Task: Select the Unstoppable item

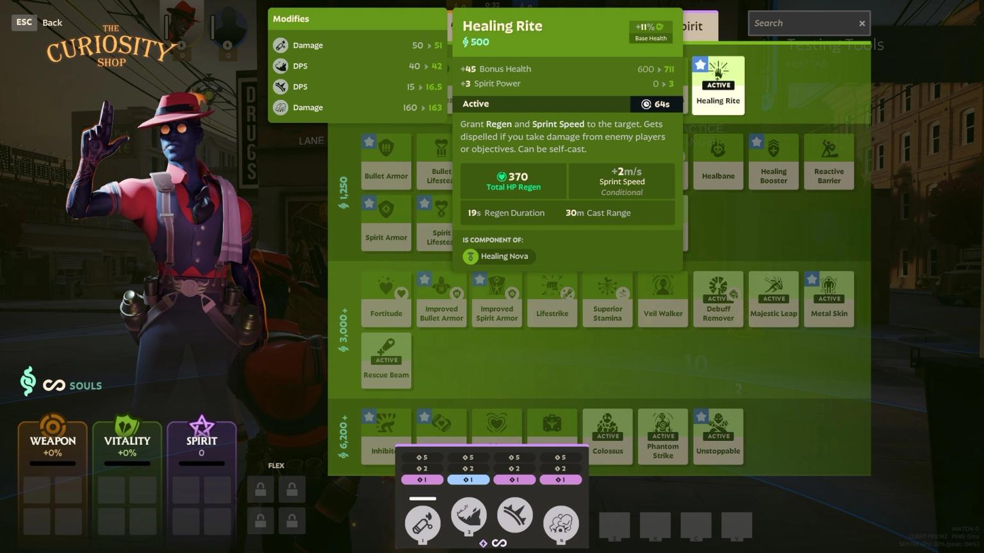Action: 718,437
